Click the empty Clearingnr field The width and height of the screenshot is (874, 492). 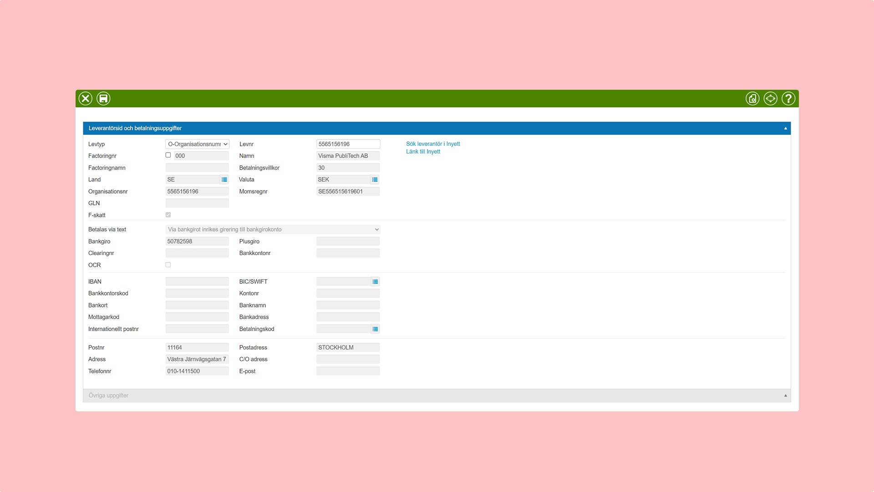[197, 253]
